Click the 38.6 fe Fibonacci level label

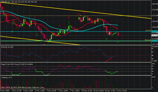click(148, 30)
